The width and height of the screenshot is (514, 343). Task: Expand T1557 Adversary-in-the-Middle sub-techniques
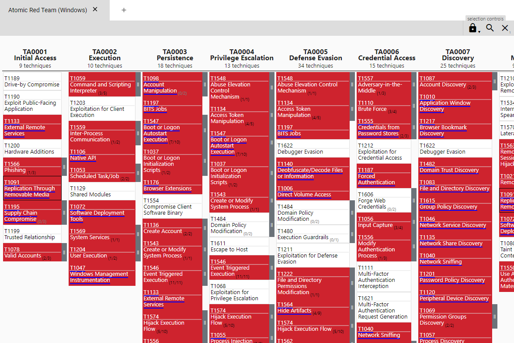pyautogui.click(x=413, y=85)
